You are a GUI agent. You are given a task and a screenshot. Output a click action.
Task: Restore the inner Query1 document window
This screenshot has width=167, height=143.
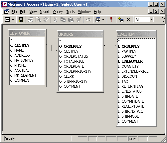point(156,11)
